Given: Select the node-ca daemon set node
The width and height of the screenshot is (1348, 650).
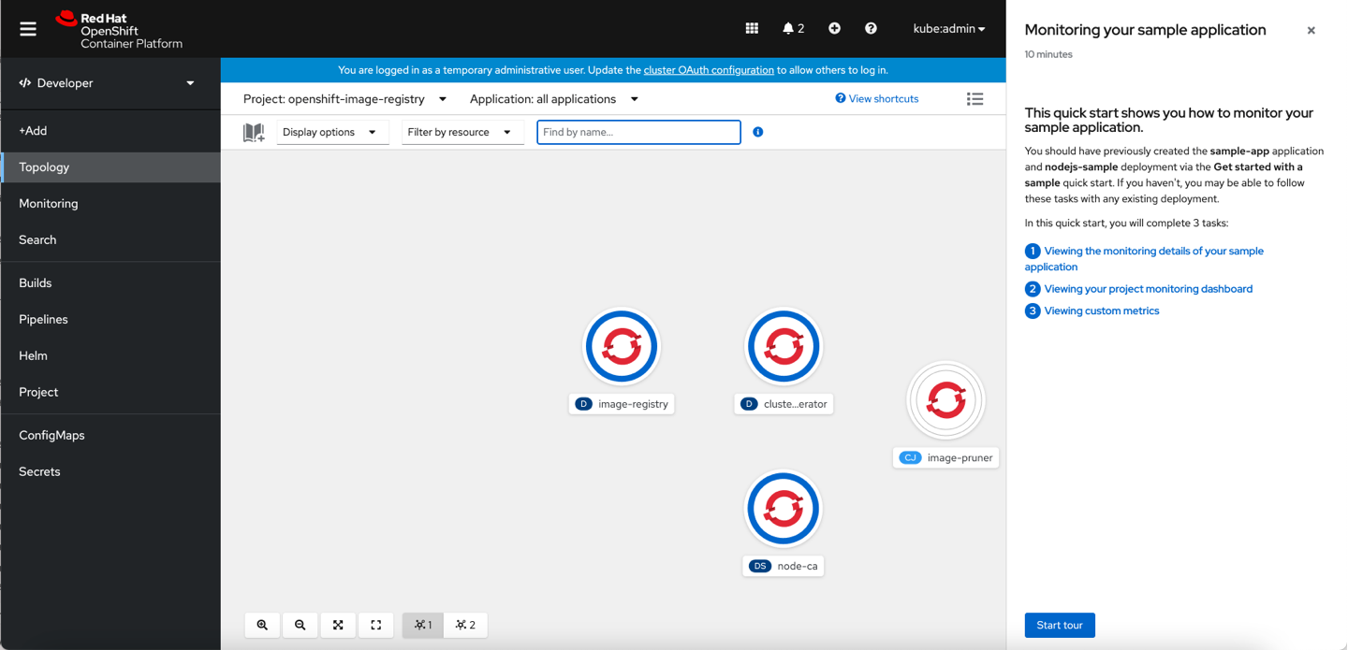Looking at the screenshot, I should 784,508.
